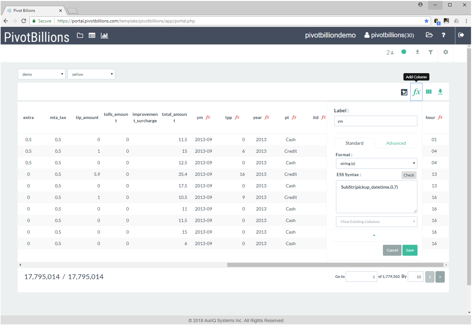
Task: Open View Existing Columns dropdown
Action: coord(377,222)
